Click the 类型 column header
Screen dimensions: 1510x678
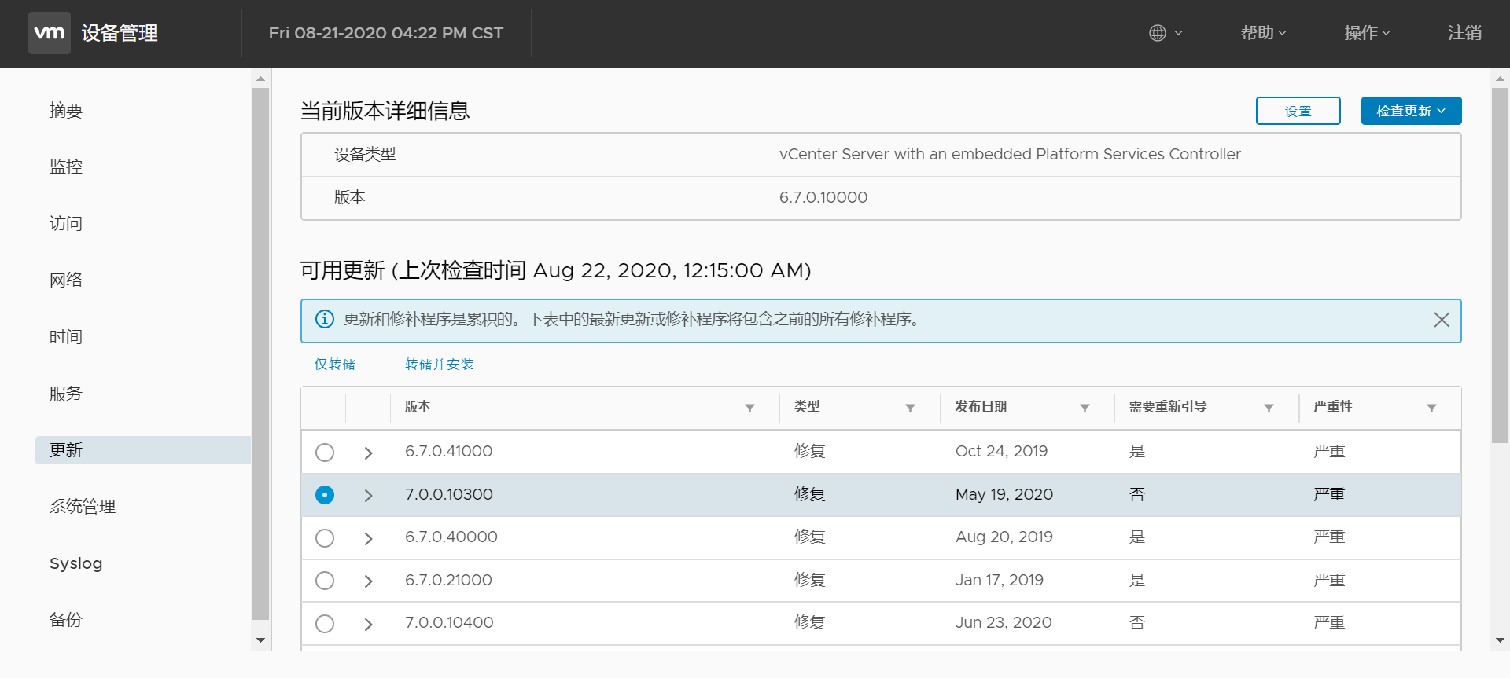(807, 407)
